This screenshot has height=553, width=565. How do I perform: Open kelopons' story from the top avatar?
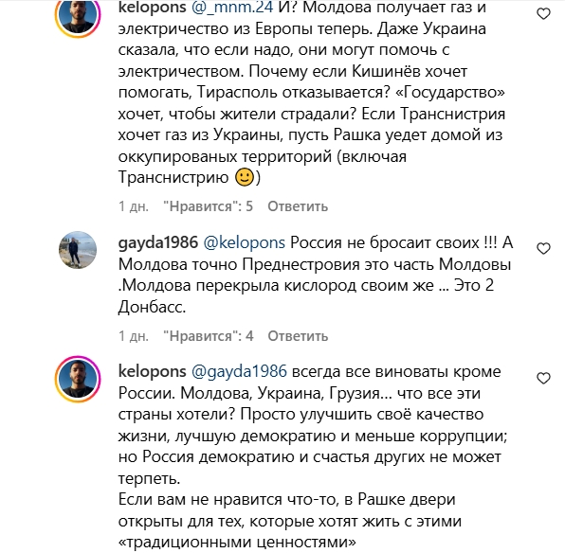point(78,15)
